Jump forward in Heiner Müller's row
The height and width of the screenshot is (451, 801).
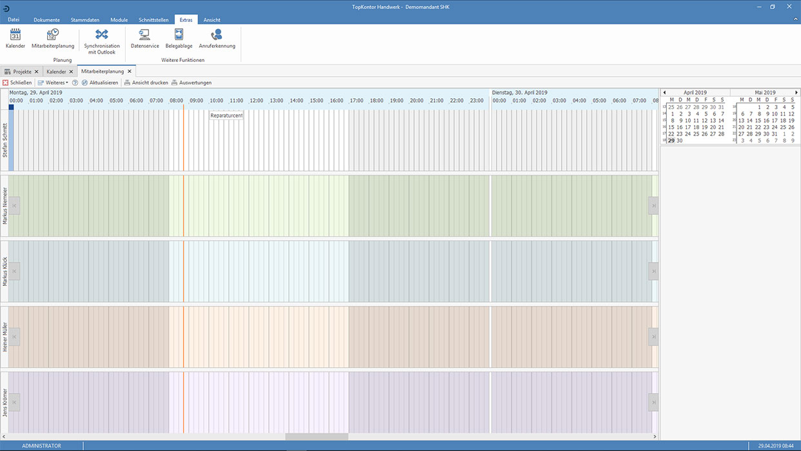click(653, 337)
